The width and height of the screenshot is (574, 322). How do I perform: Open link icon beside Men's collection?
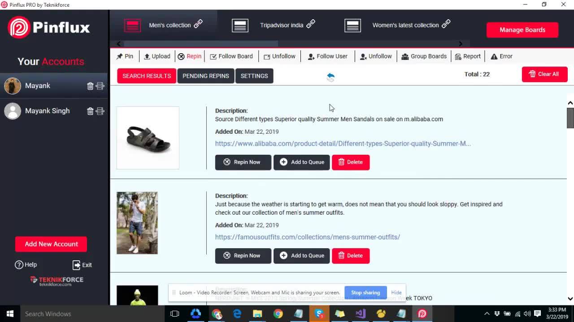click(198, 24)
